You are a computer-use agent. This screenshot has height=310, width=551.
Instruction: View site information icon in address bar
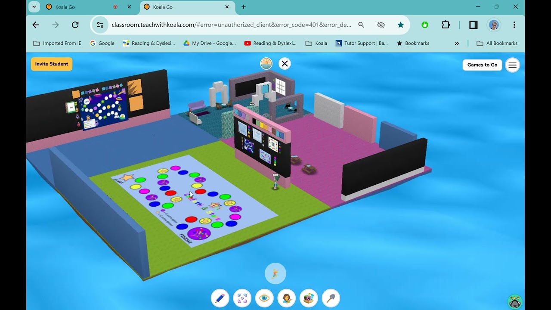click(100, 25)
